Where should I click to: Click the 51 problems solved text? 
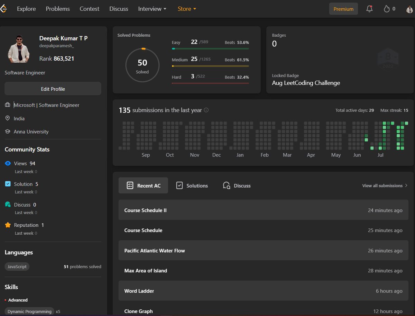tap(83, 267)
